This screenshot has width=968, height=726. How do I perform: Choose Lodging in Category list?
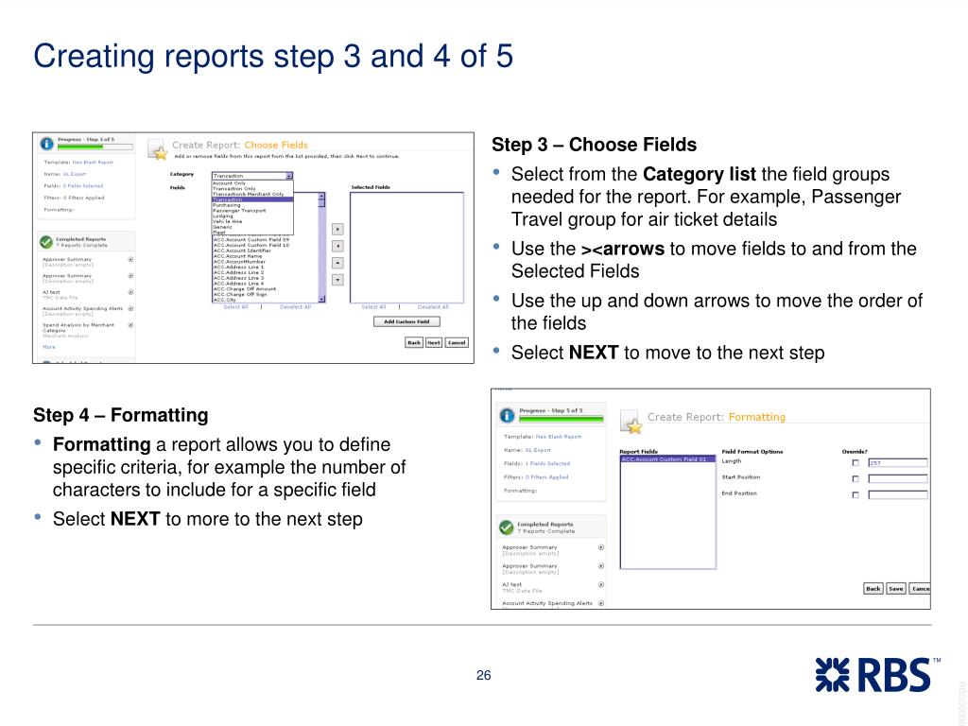tap(223, 216)
